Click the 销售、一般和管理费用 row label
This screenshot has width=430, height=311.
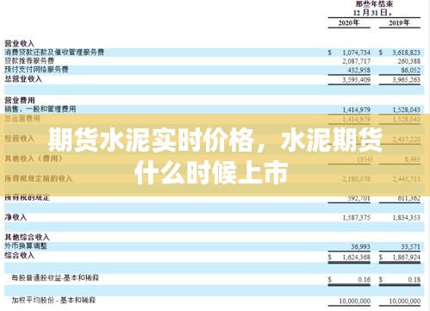(41, 109)
